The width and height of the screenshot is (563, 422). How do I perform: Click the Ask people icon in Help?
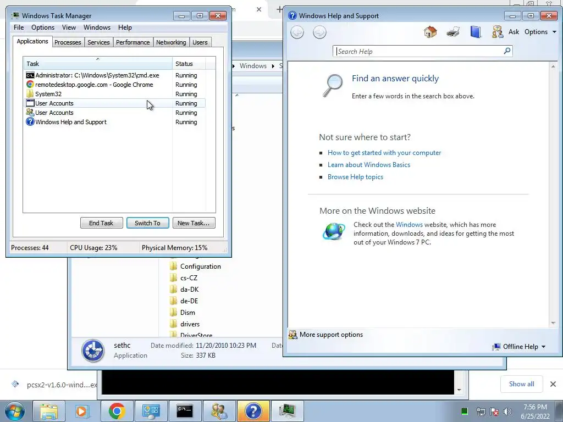pyautogui.click(x=498, y=32)
